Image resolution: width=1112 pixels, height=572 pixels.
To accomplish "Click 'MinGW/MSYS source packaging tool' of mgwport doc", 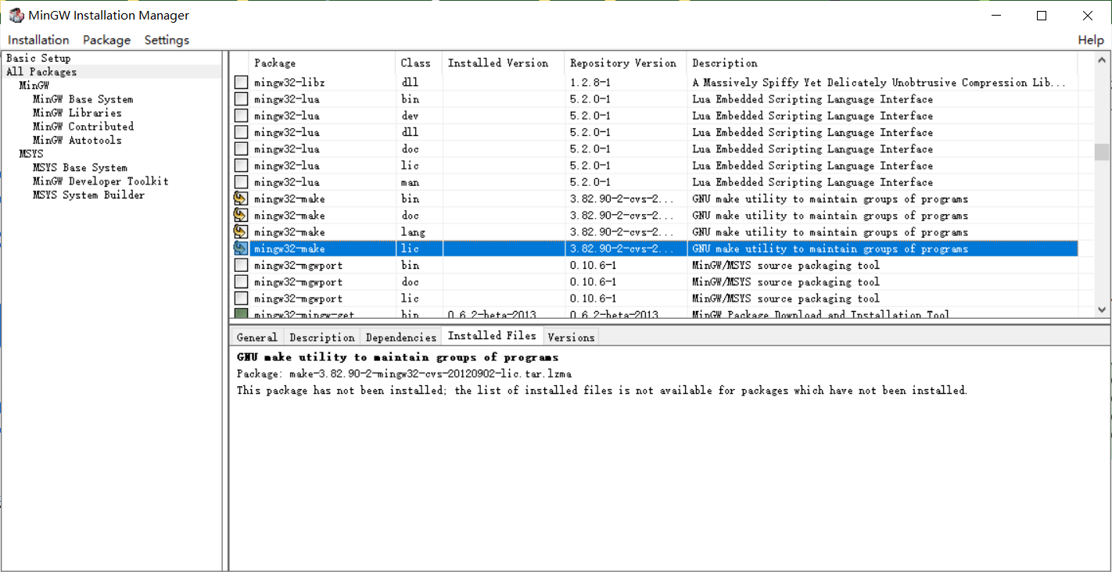I will click(x=786, y=282).
